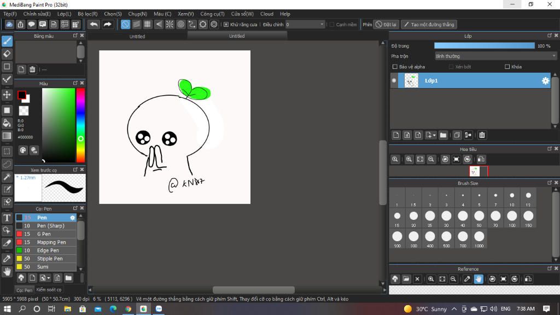560x315 pixels.
Task: Undock the Brush Size panel
Action: pos(550,183)
